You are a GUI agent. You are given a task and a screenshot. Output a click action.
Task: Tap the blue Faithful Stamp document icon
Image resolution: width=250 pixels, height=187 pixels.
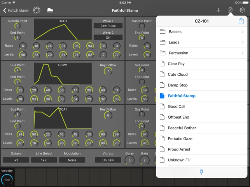tap(162, 96)
